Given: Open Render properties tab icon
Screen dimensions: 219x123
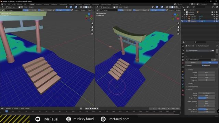Looking at the screenshot, I should point(183,50).
